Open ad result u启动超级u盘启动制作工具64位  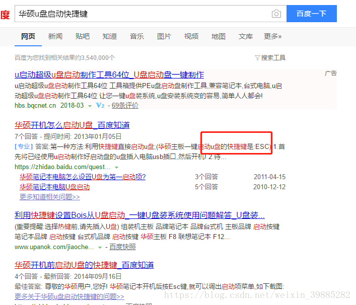tap(109, 74)
